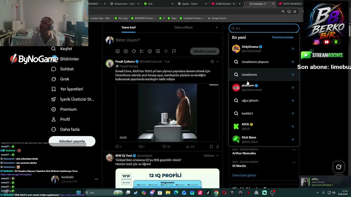Bookmark the Freak Çukuru post
Viewport: 351px width, 197px height.
[211, 147]
